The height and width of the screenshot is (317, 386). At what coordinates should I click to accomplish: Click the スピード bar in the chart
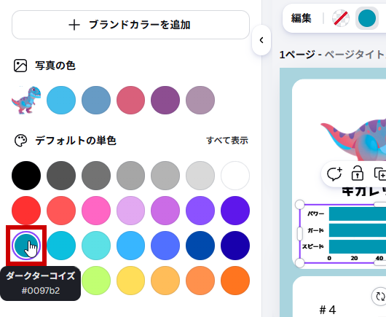(x=358, y=246)
